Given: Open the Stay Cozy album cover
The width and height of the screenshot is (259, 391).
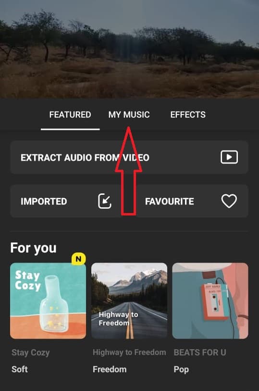Looking at the screenshot, I should pyautogui.click(x=48, y=301).
